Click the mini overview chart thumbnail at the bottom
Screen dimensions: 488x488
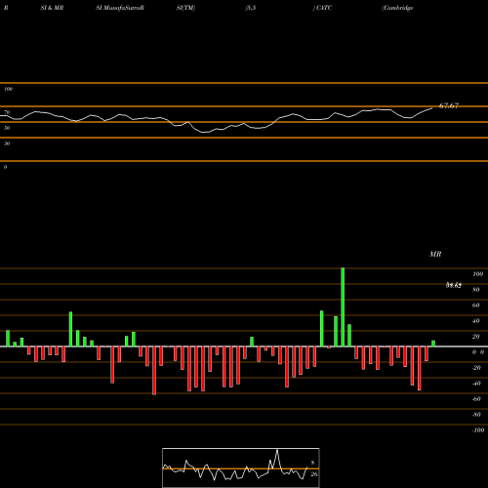(241, 468)
